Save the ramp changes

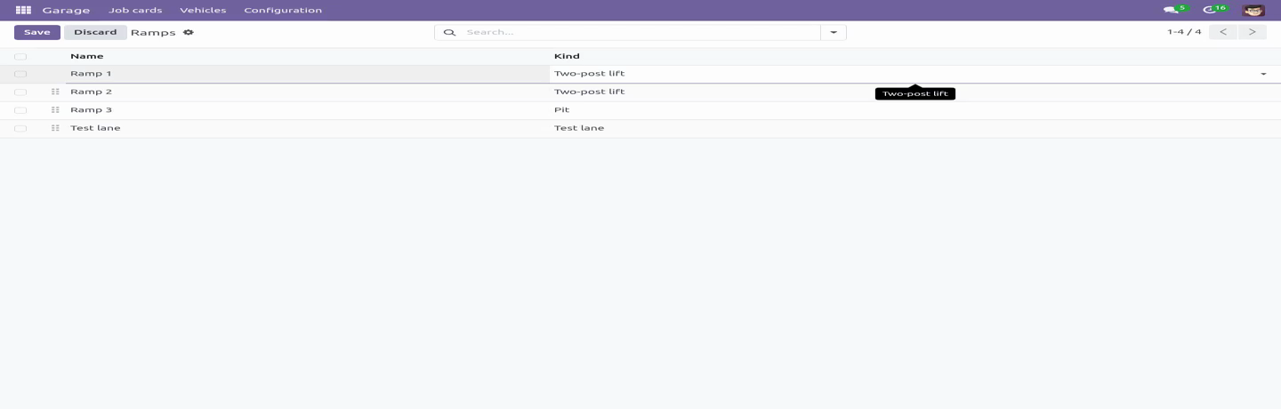click(37, 32)
